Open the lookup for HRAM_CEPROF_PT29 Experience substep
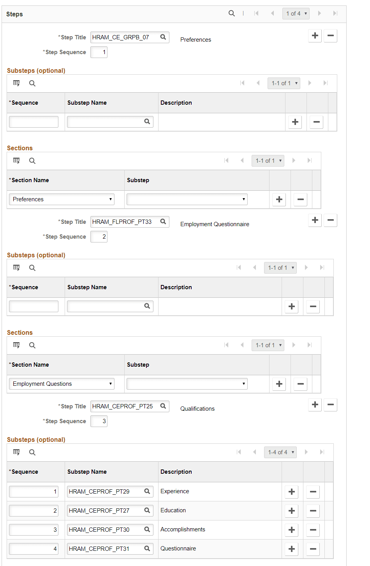This screenshot has height=566, width=370. (147, 491)
